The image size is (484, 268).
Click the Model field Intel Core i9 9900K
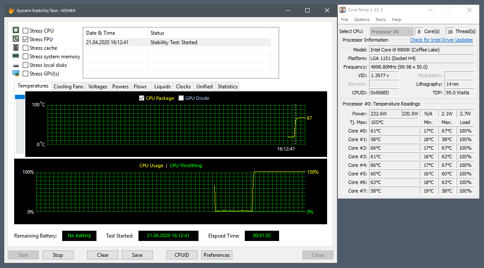[422, 50]
